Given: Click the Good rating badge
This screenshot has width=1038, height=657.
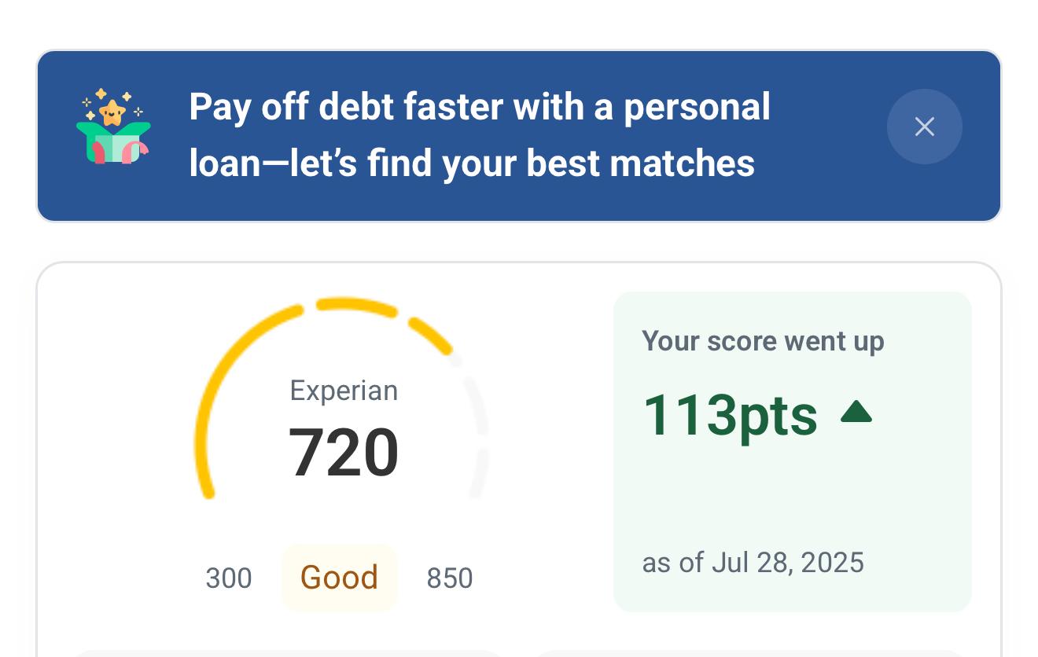Looking at the screenshot, I should pyautogui.click(x=339, y=578).
